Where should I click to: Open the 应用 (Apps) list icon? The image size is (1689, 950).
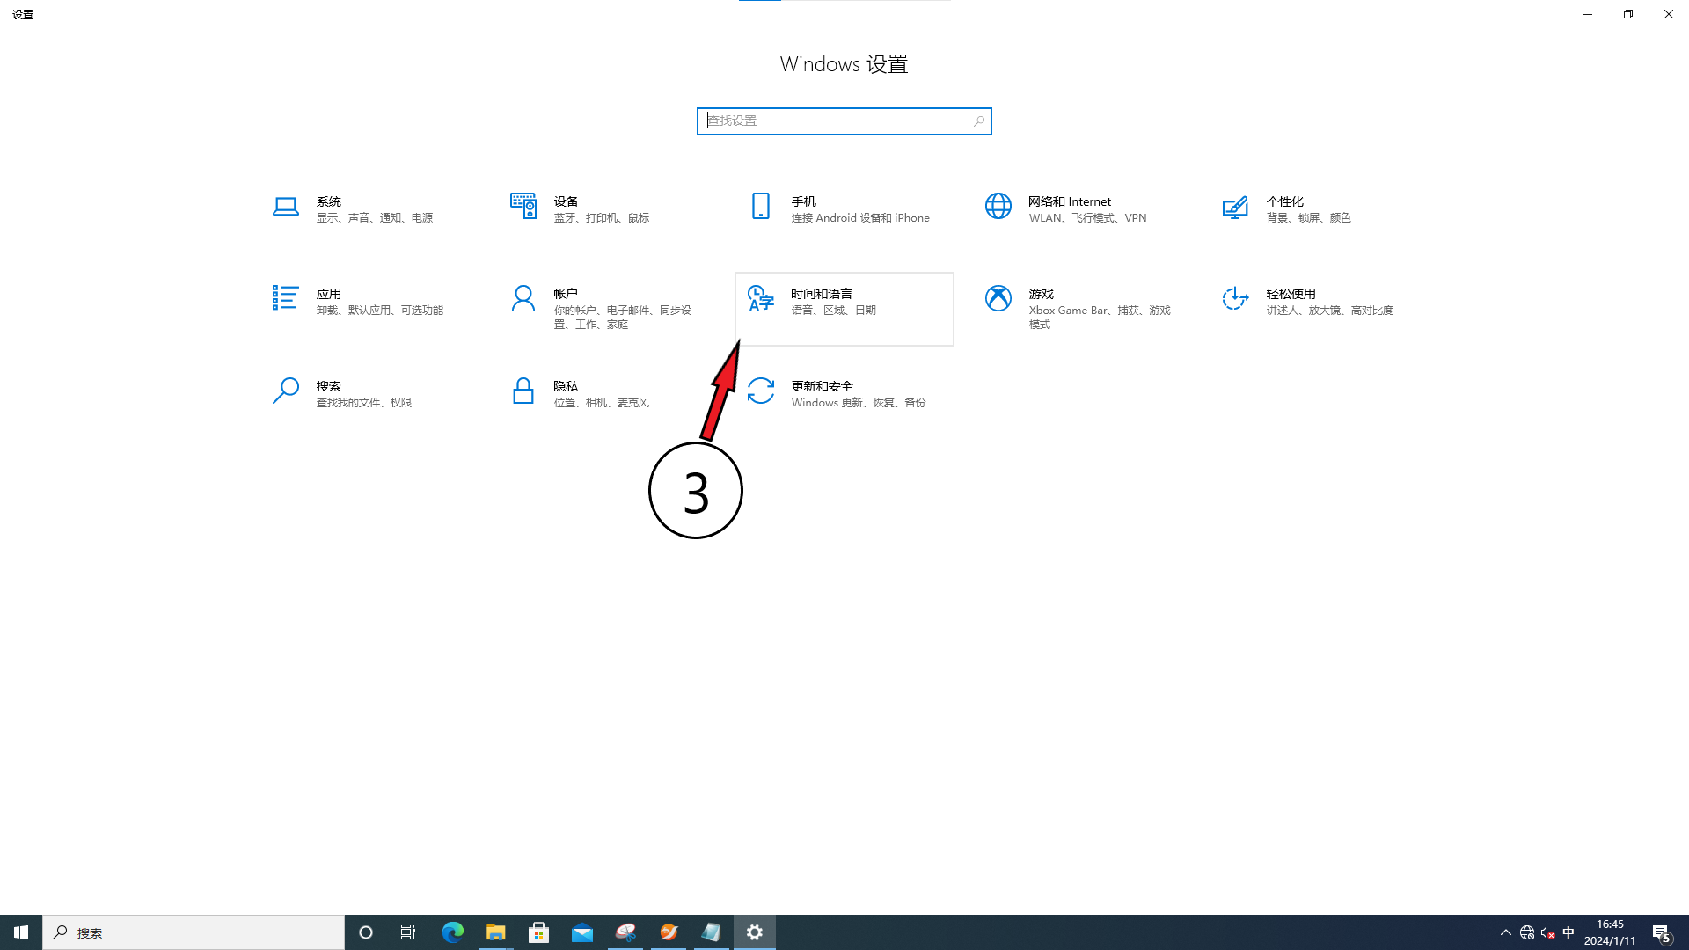285,298
